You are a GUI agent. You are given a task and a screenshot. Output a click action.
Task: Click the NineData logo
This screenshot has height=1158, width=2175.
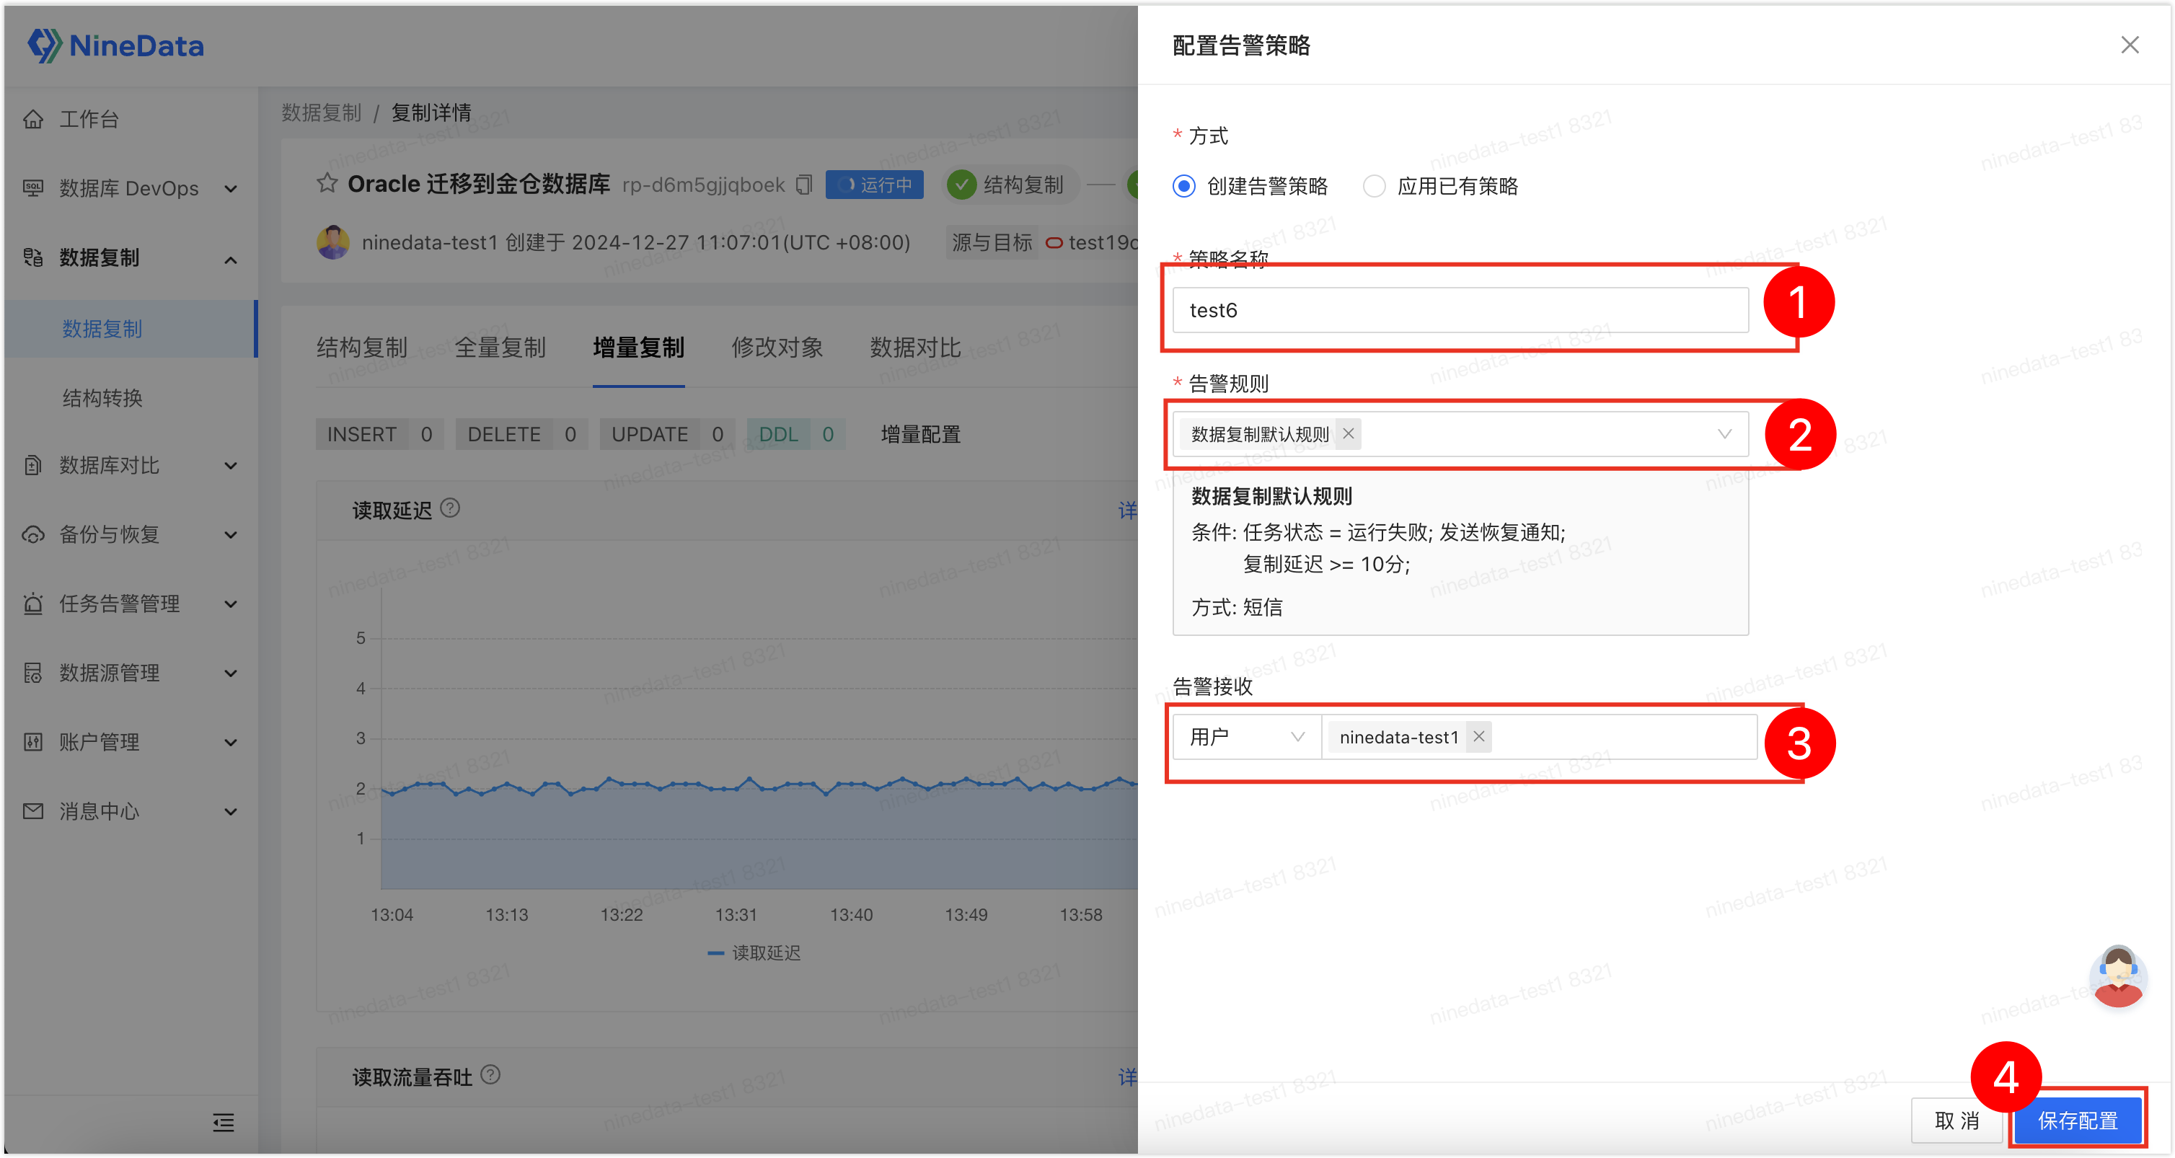(115, 45)
